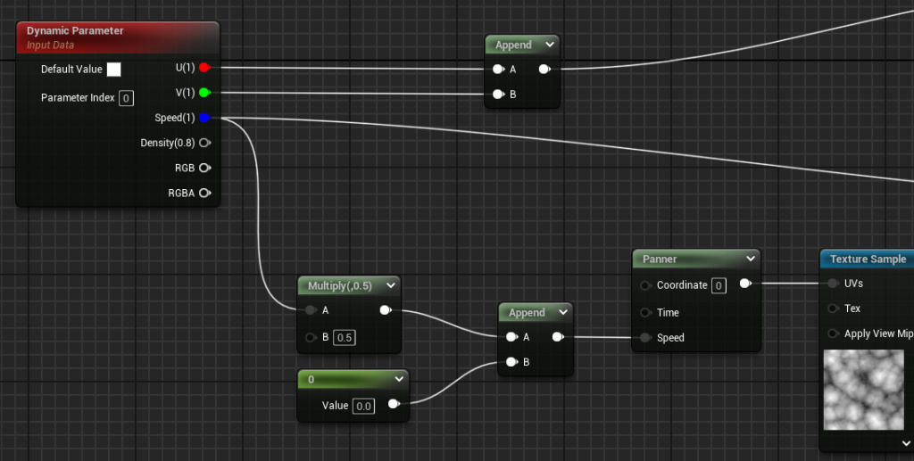This screenshot has width=914, height=461.
Task: Collapse the Multiply node using its chevron
Action: 388,286
